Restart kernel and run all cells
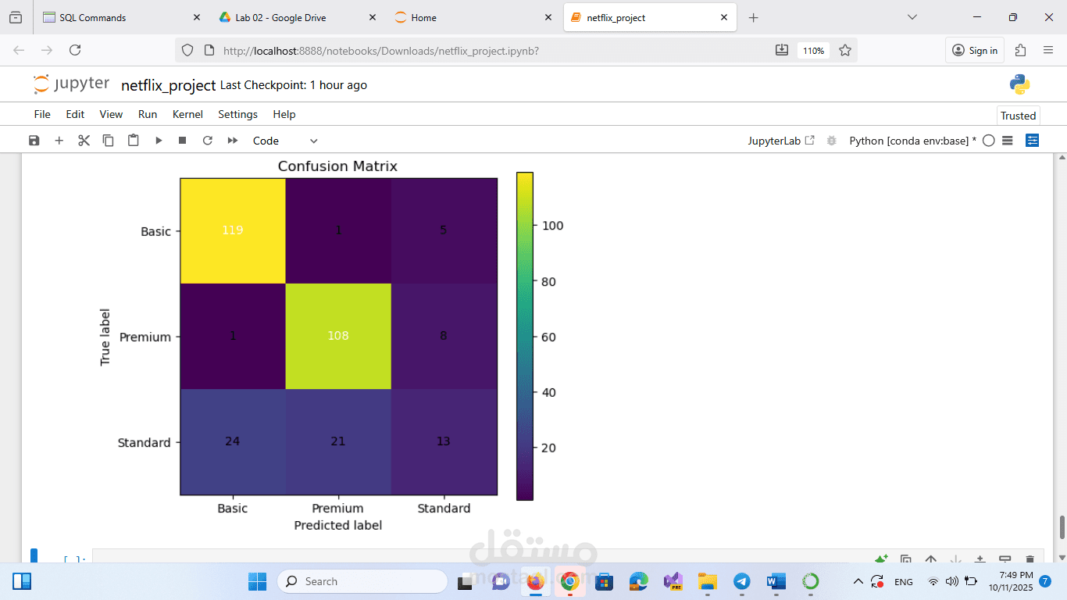Viewport: 1067px width, 600px height. coord(233,141)
